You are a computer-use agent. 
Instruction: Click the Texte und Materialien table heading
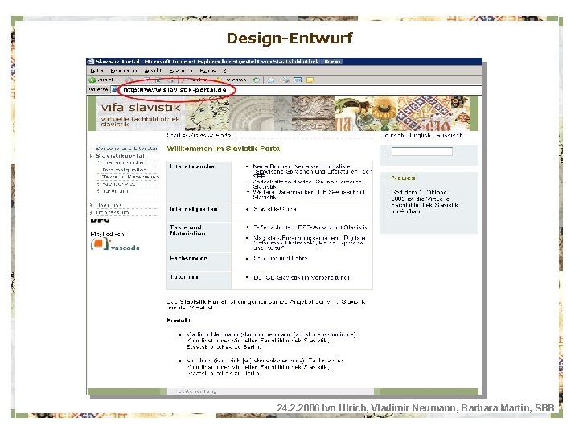[187, 231]
